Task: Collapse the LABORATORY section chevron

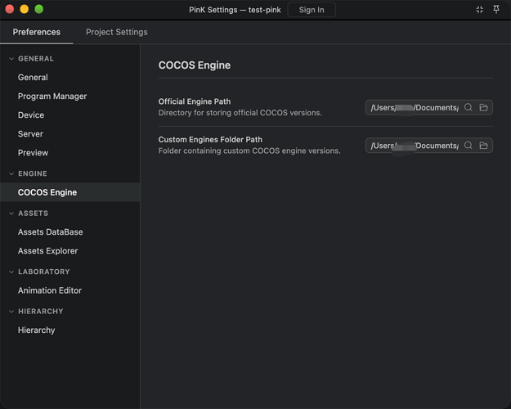Action: 11,272
